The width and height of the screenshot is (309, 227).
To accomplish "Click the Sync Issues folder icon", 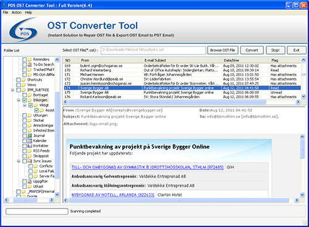I will 30,161.
